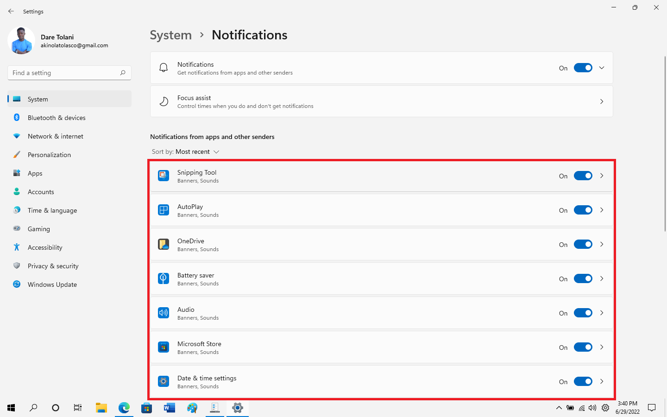Open Focus assist via its chevron
This screenshot has height=417, width=667.
coord(602,101)
